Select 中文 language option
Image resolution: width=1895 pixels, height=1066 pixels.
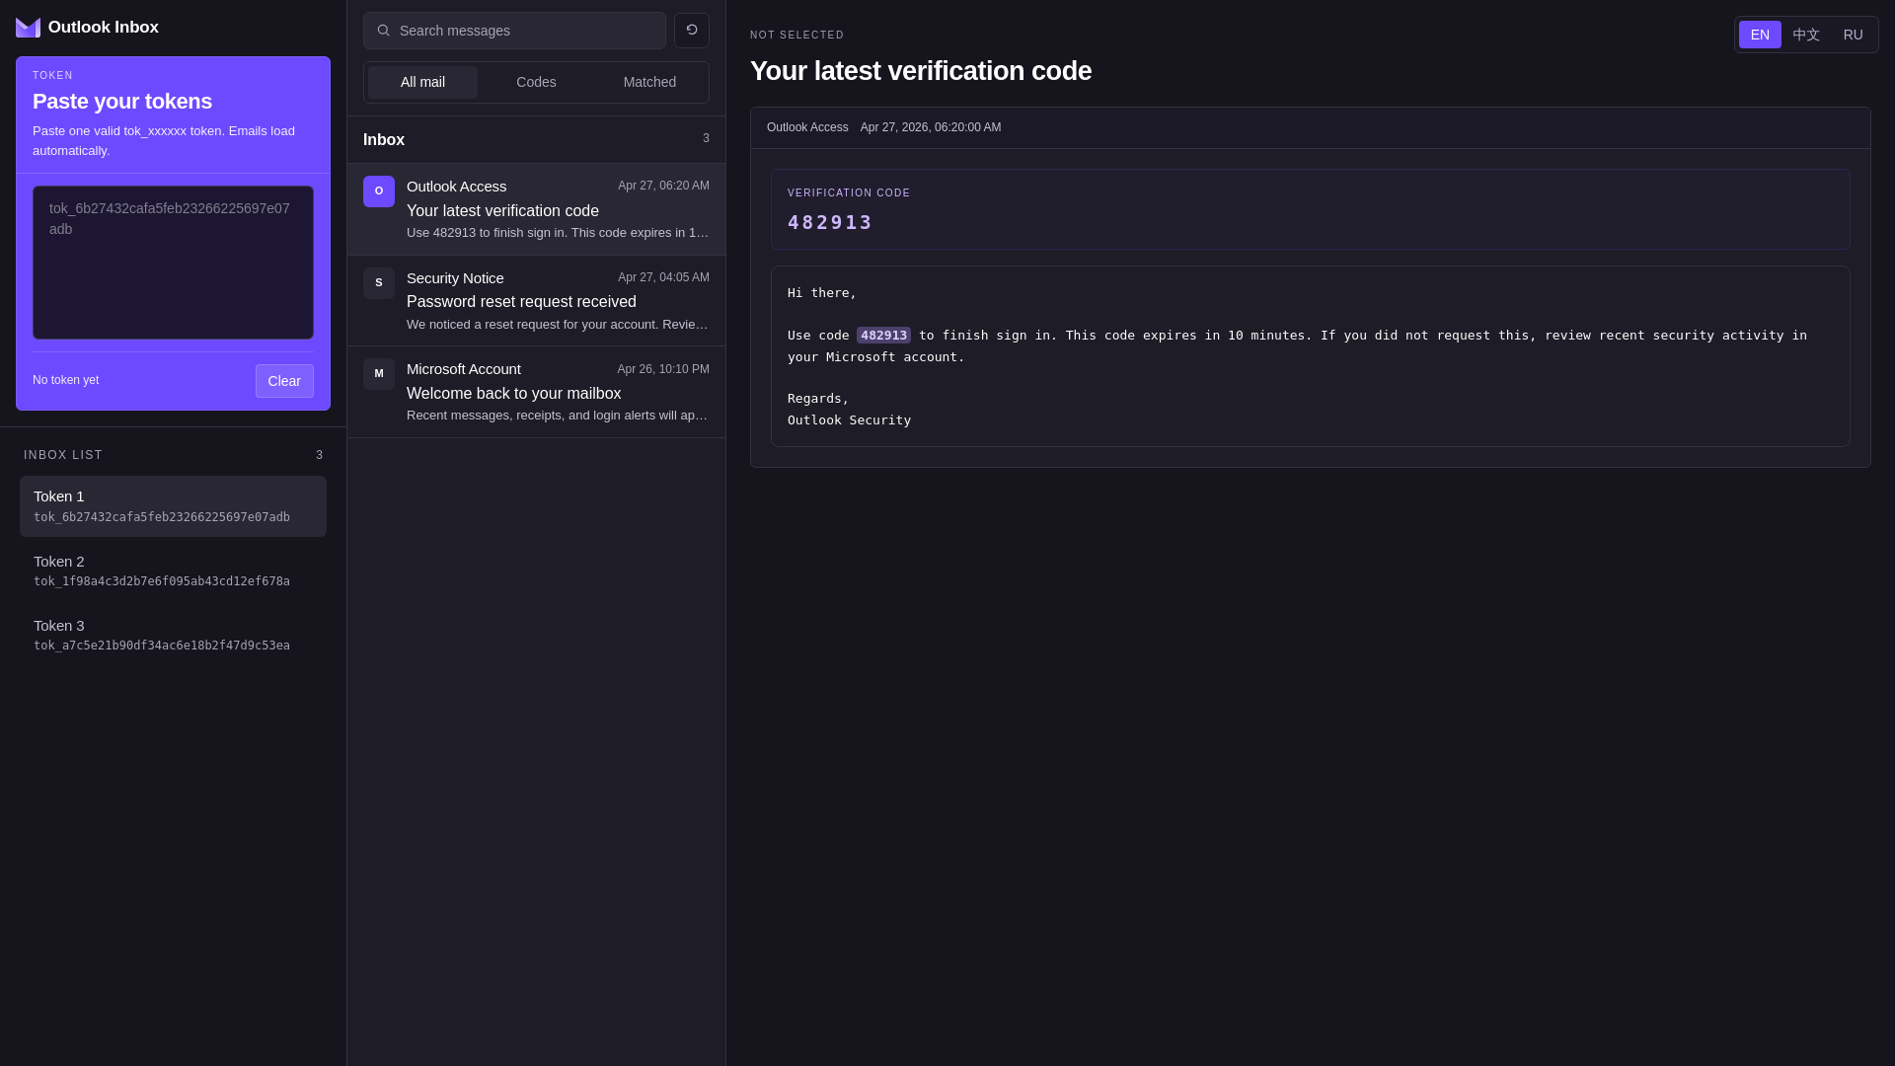pos(1806,35)
